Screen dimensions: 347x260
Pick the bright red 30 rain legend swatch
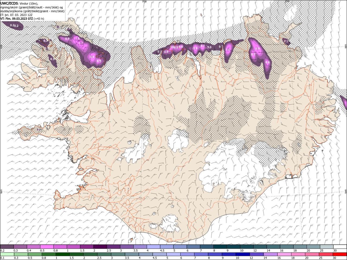pos(340,254)
